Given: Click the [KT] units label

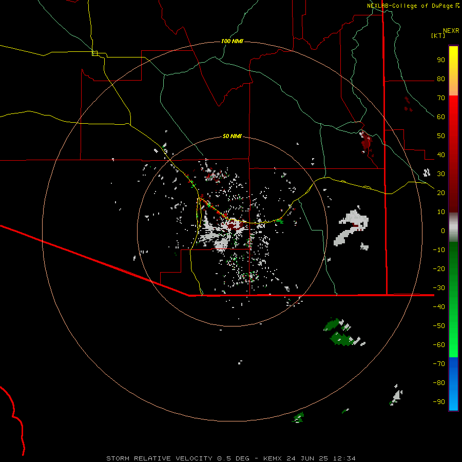Looking at the screenshot, I should coord(438,35).
